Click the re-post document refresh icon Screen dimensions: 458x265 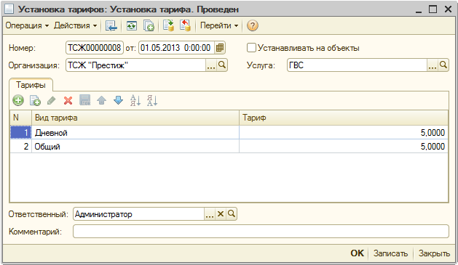pos(132,25)
